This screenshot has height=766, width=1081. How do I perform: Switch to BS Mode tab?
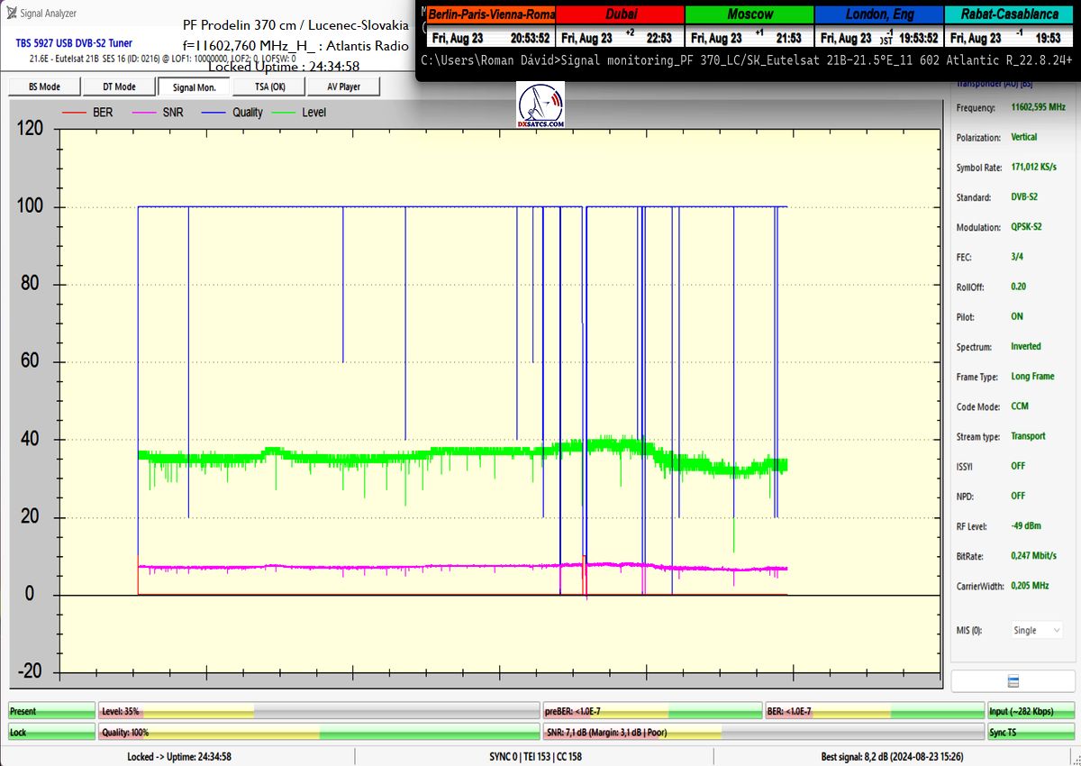click(44, 87)
